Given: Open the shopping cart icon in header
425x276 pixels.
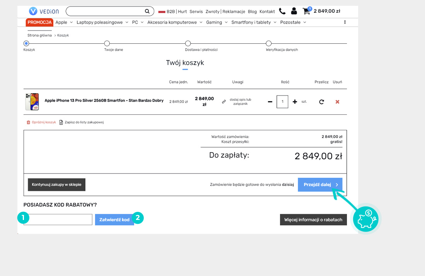Looking at the screenshot, I should tap(306, 11).
